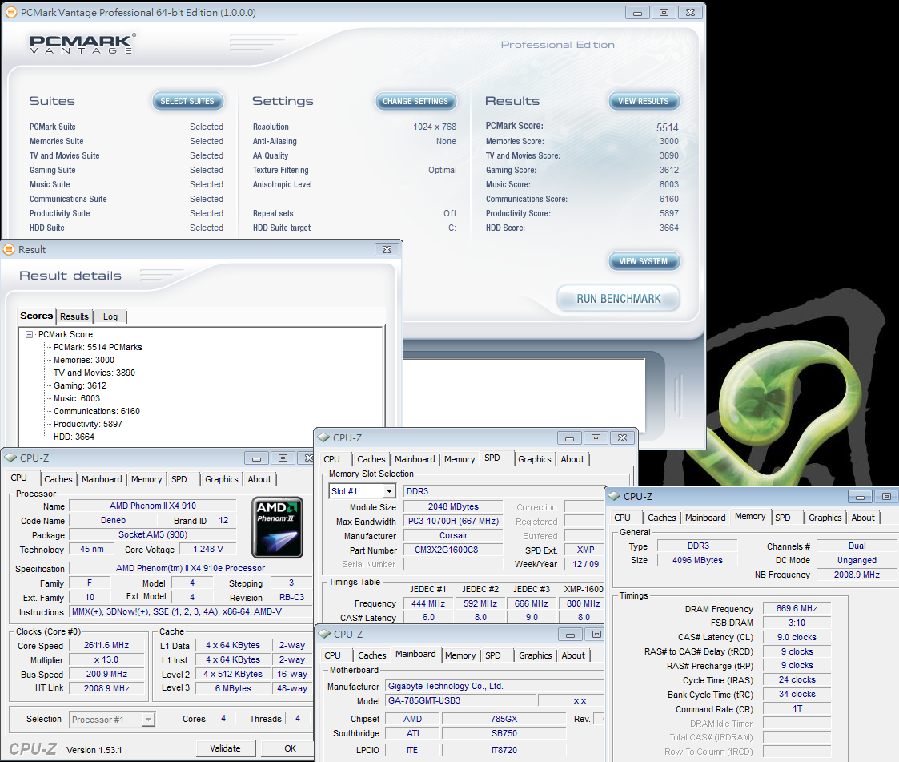Click the View Results button

(644, 101)
